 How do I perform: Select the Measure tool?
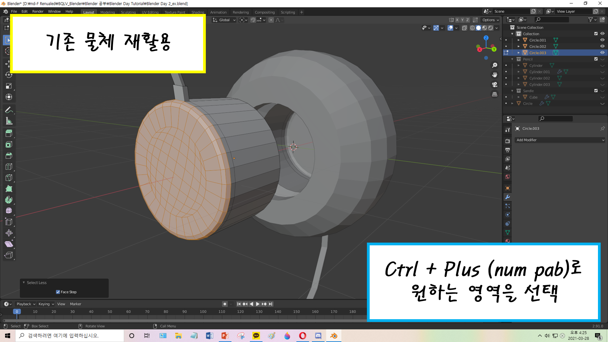9,121
